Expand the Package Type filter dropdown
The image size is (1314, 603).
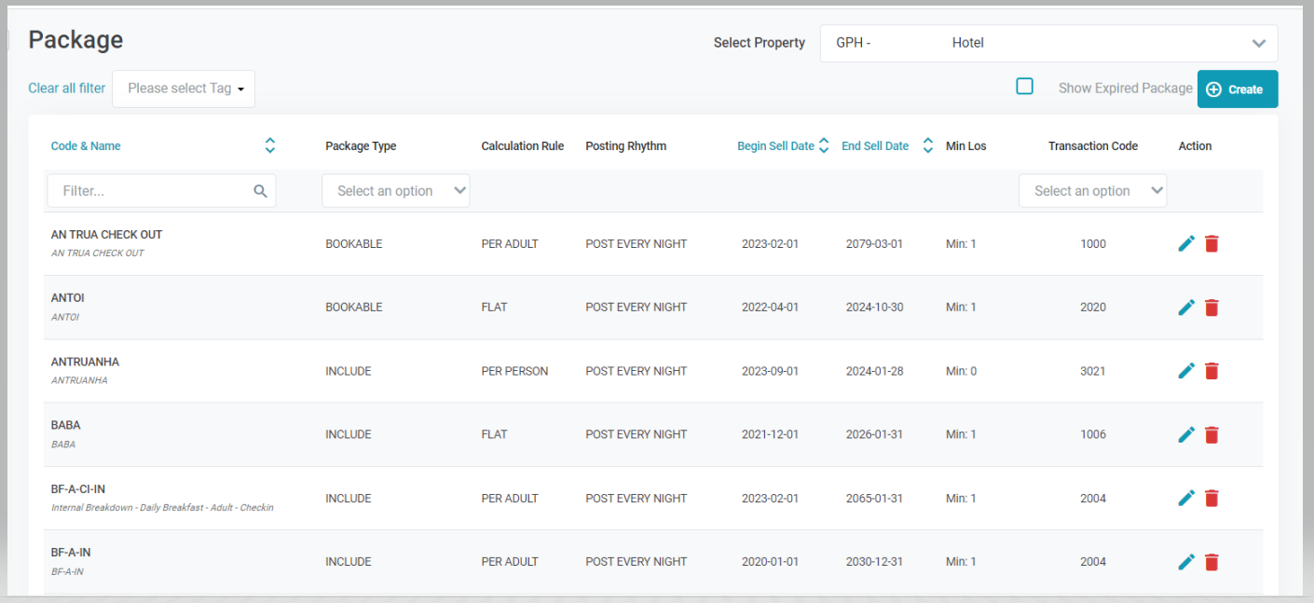coord(396,191)
